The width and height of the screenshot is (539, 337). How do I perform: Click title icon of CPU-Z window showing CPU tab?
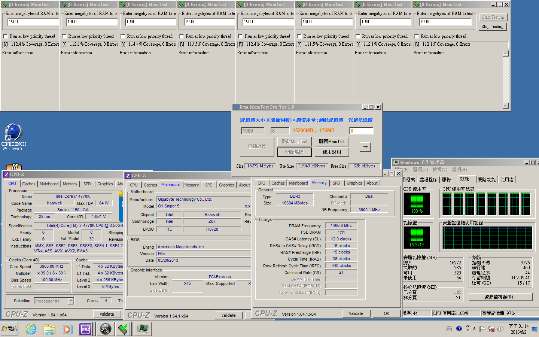point(6,174)
